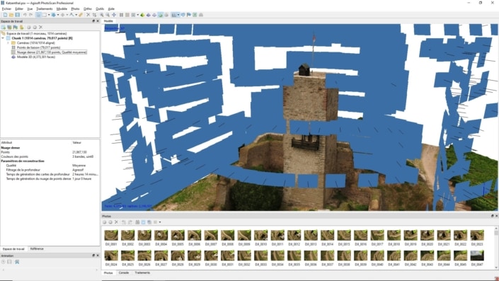Toggle textured model view icon

(161, 15)
